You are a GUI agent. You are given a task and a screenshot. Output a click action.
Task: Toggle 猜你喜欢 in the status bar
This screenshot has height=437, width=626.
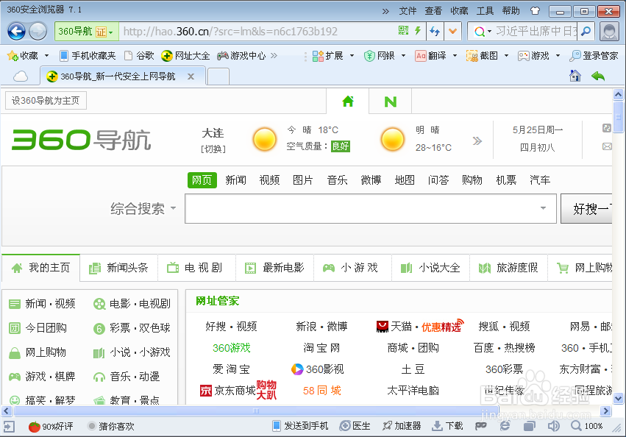coord(111,427)
